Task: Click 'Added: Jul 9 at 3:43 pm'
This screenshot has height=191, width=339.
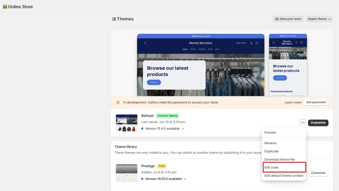Action: click(159, 172)
